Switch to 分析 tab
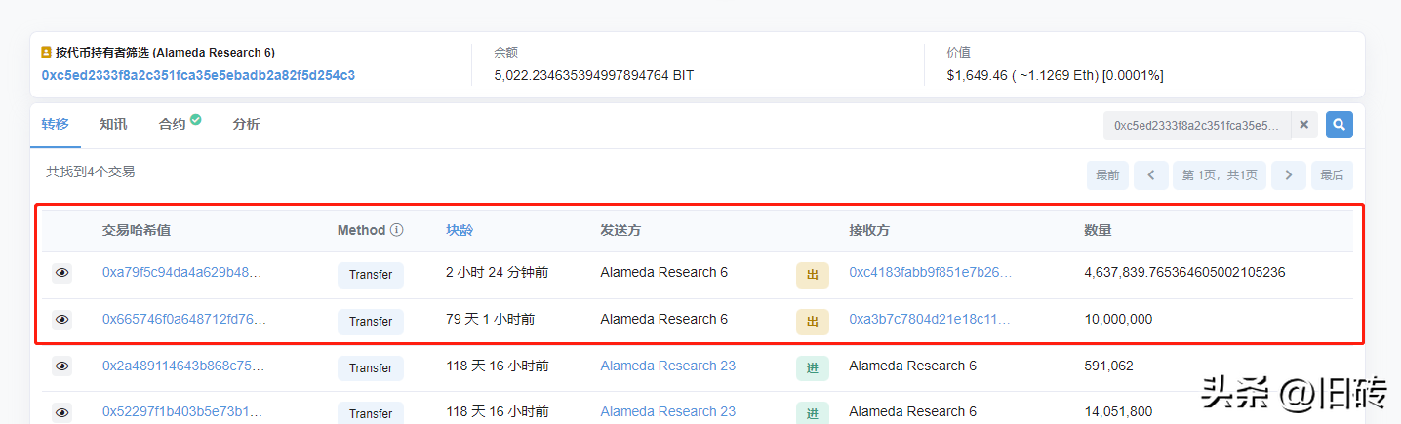Image resolution: width=1401 pixels, height=424 pixels. click(246, 124)
